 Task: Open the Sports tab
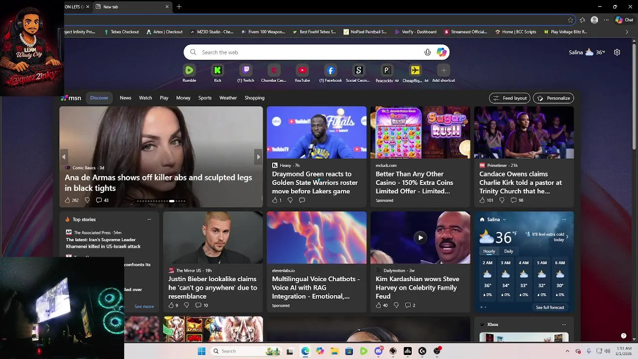coord(205,98)
